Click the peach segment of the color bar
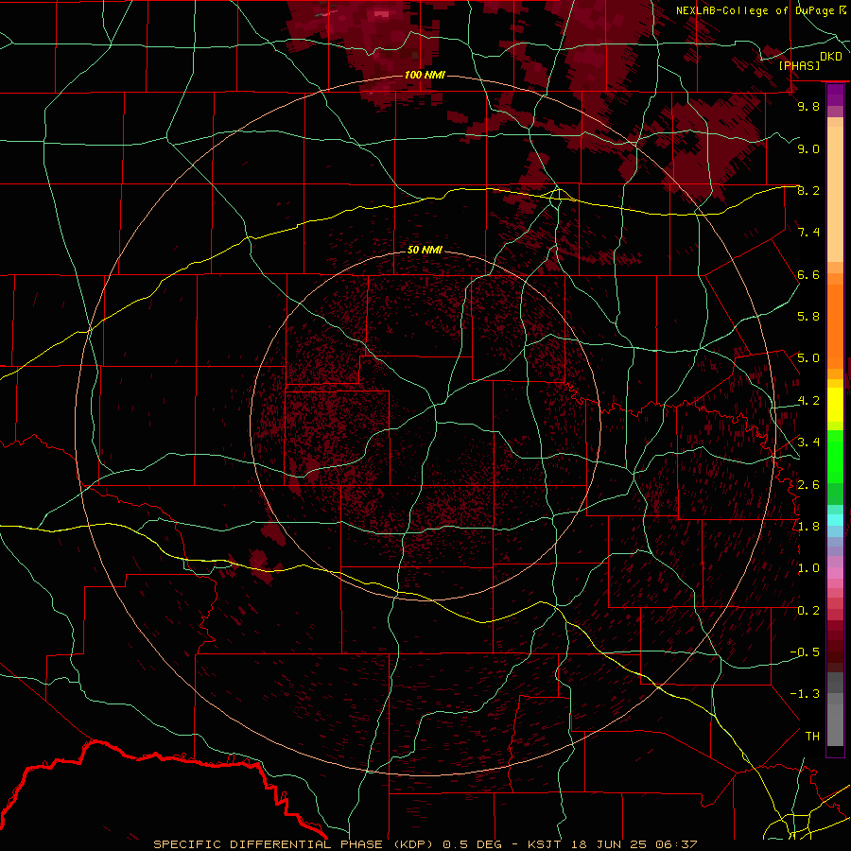Viewport: 851px width, 851px height. [x=835, y=196]
